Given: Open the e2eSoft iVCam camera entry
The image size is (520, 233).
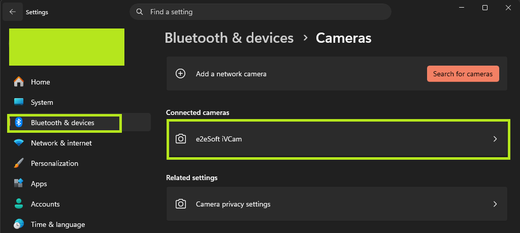Looking at the screenshot, I should (338, 139).
